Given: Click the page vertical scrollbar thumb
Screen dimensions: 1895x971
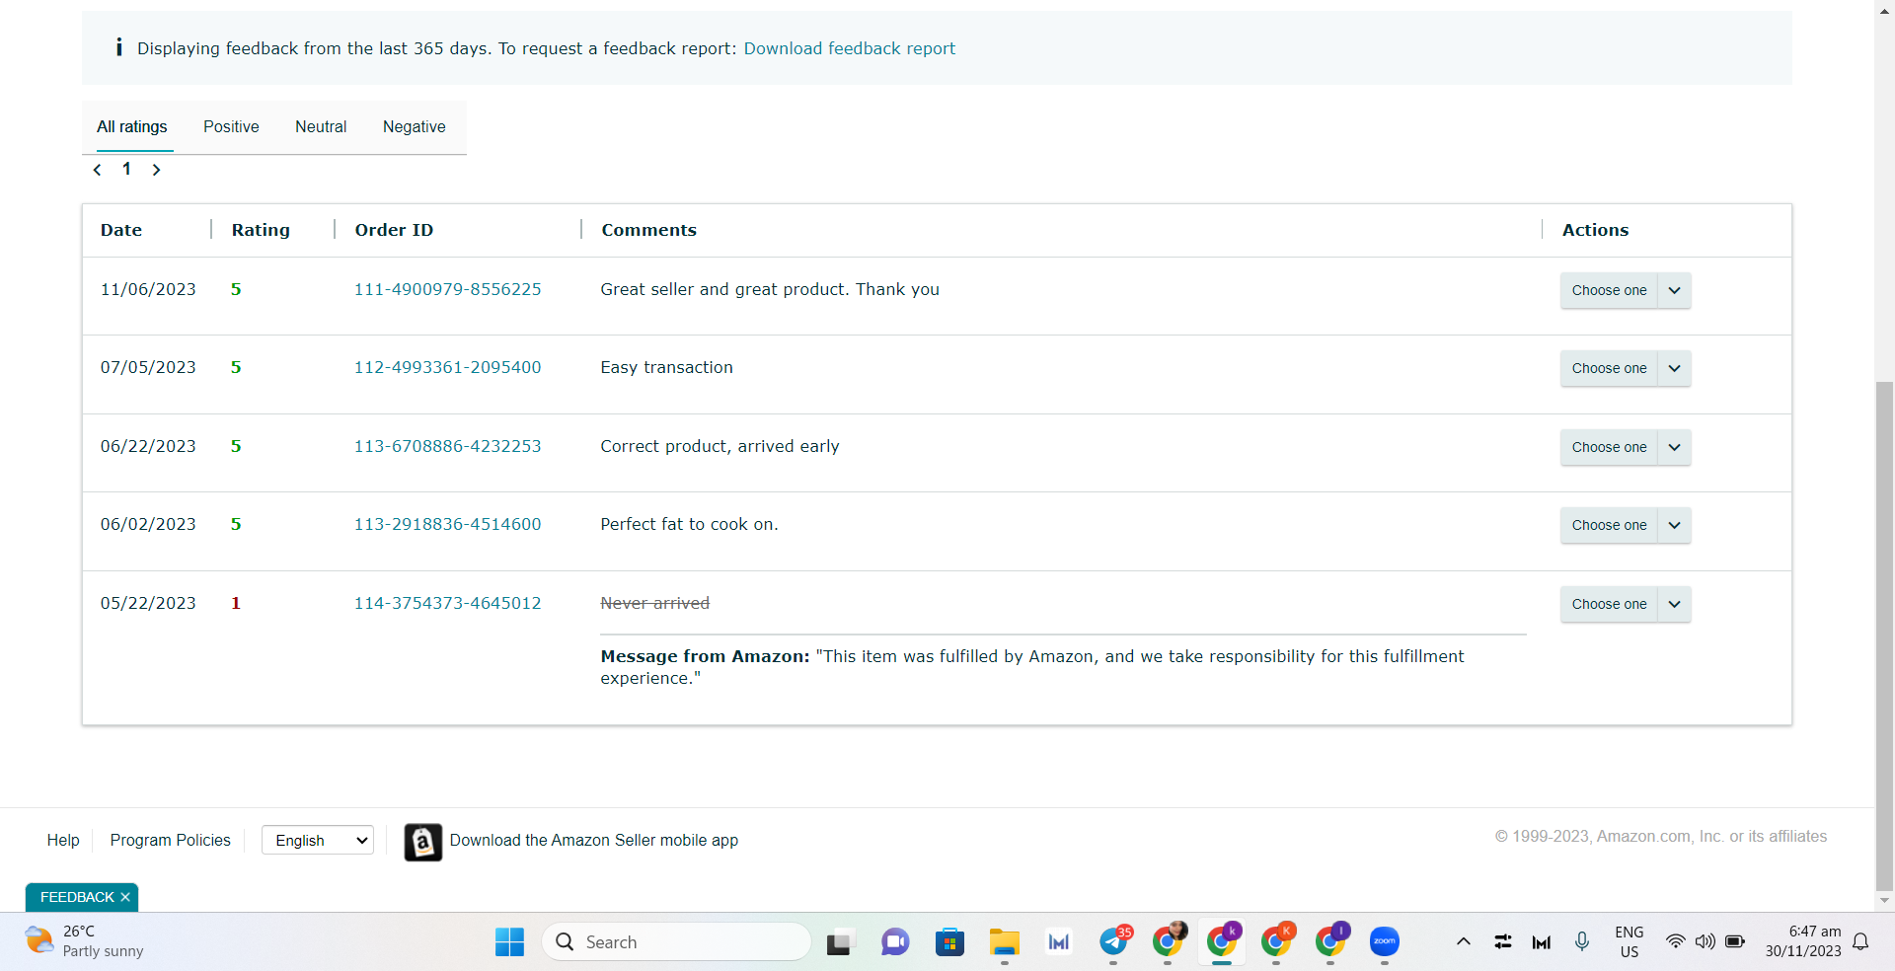Looking at the screenshot, I should point(1884,635).
